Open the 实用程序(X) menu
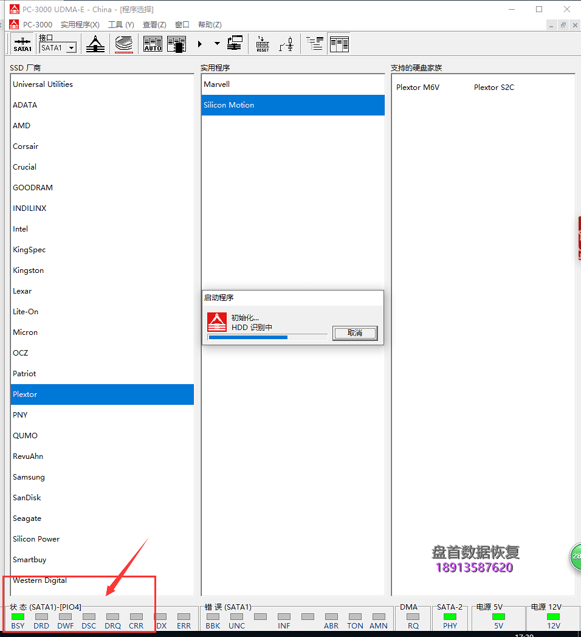581x637 pixels. pyautogui.click(x=80, y=25)
